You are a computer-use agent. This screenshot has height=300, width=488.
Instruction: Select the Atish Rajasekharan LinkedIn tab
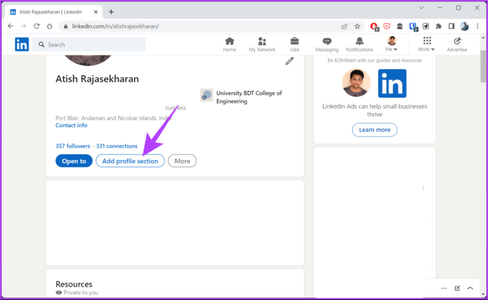[x=51, y=12]
